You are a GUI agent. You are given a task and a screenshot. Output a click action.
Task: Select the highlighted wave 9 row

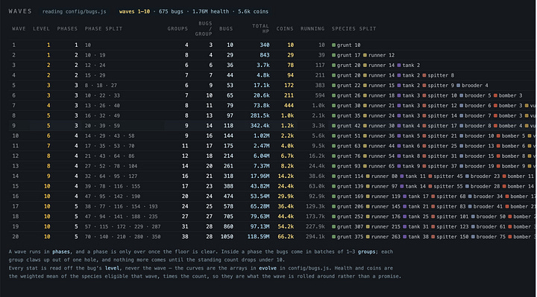tap(272, 126)
